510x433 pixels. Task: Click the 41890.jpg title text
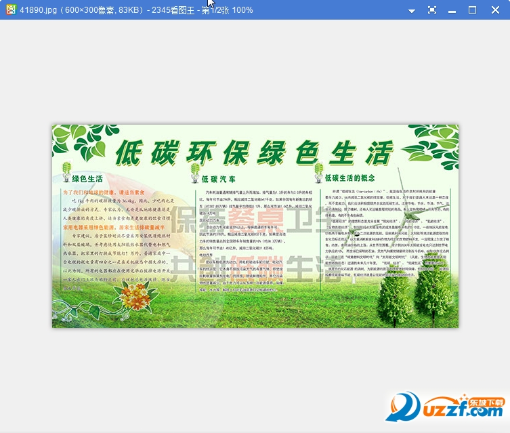[x=38, y=10]
